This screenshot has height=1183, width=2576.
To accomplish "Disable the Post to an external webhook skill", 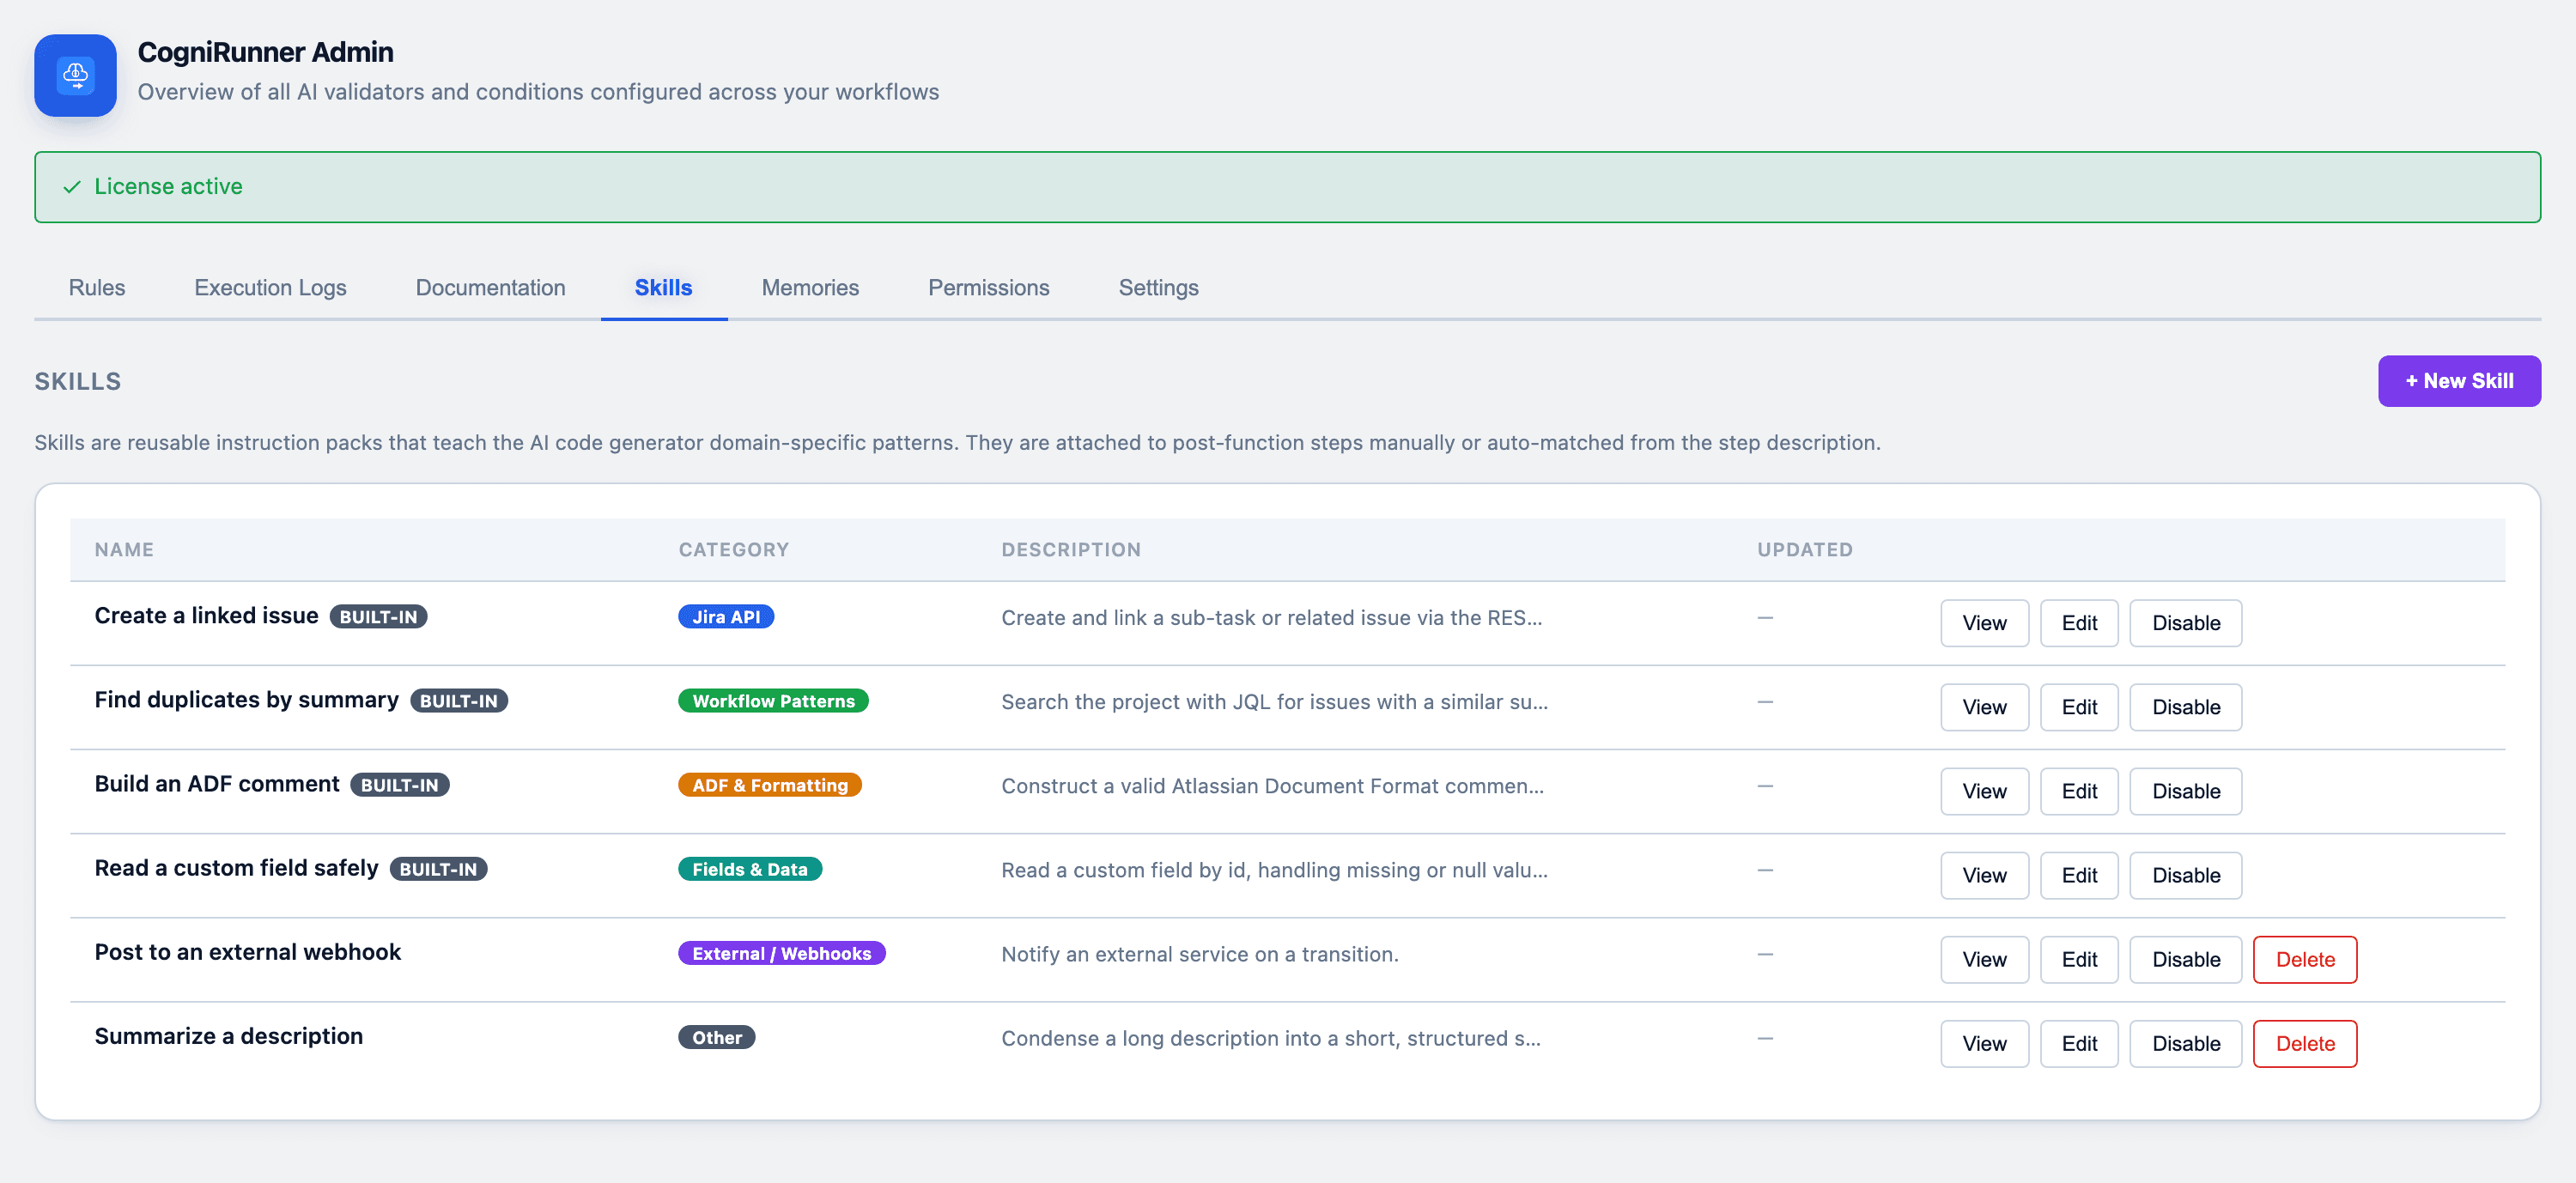I will coord(2185,959).
